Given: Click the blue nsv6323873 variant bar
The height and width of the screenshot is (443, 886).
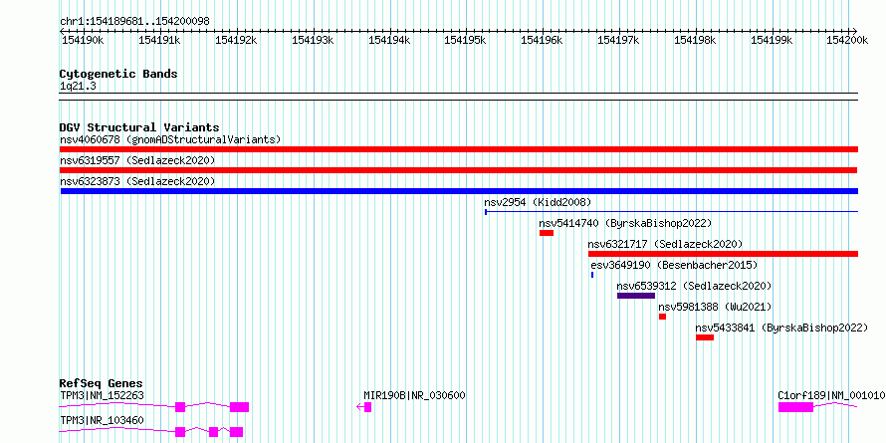Looking at the screenshot, I should point(459,191).
